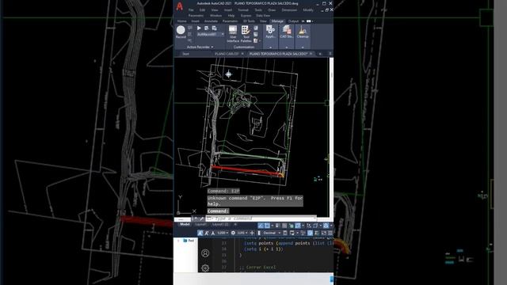Viewport: 507px width, 285px height.
Task: Switch to the PLANO CARLOS drawing tab
Action: pyautogui.click(x=227, y=54)
